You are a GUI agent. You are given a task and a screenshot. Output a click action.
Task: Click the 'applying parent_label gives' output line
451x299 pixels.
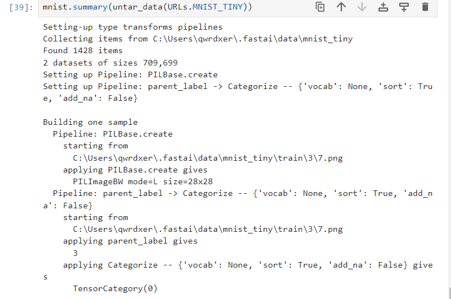130,241
